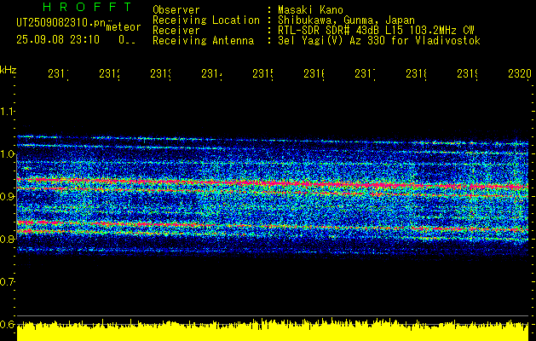Click the 2319 time marker
Screen dimensions: 536x341
pyautogui.click(x=468, y=74)
